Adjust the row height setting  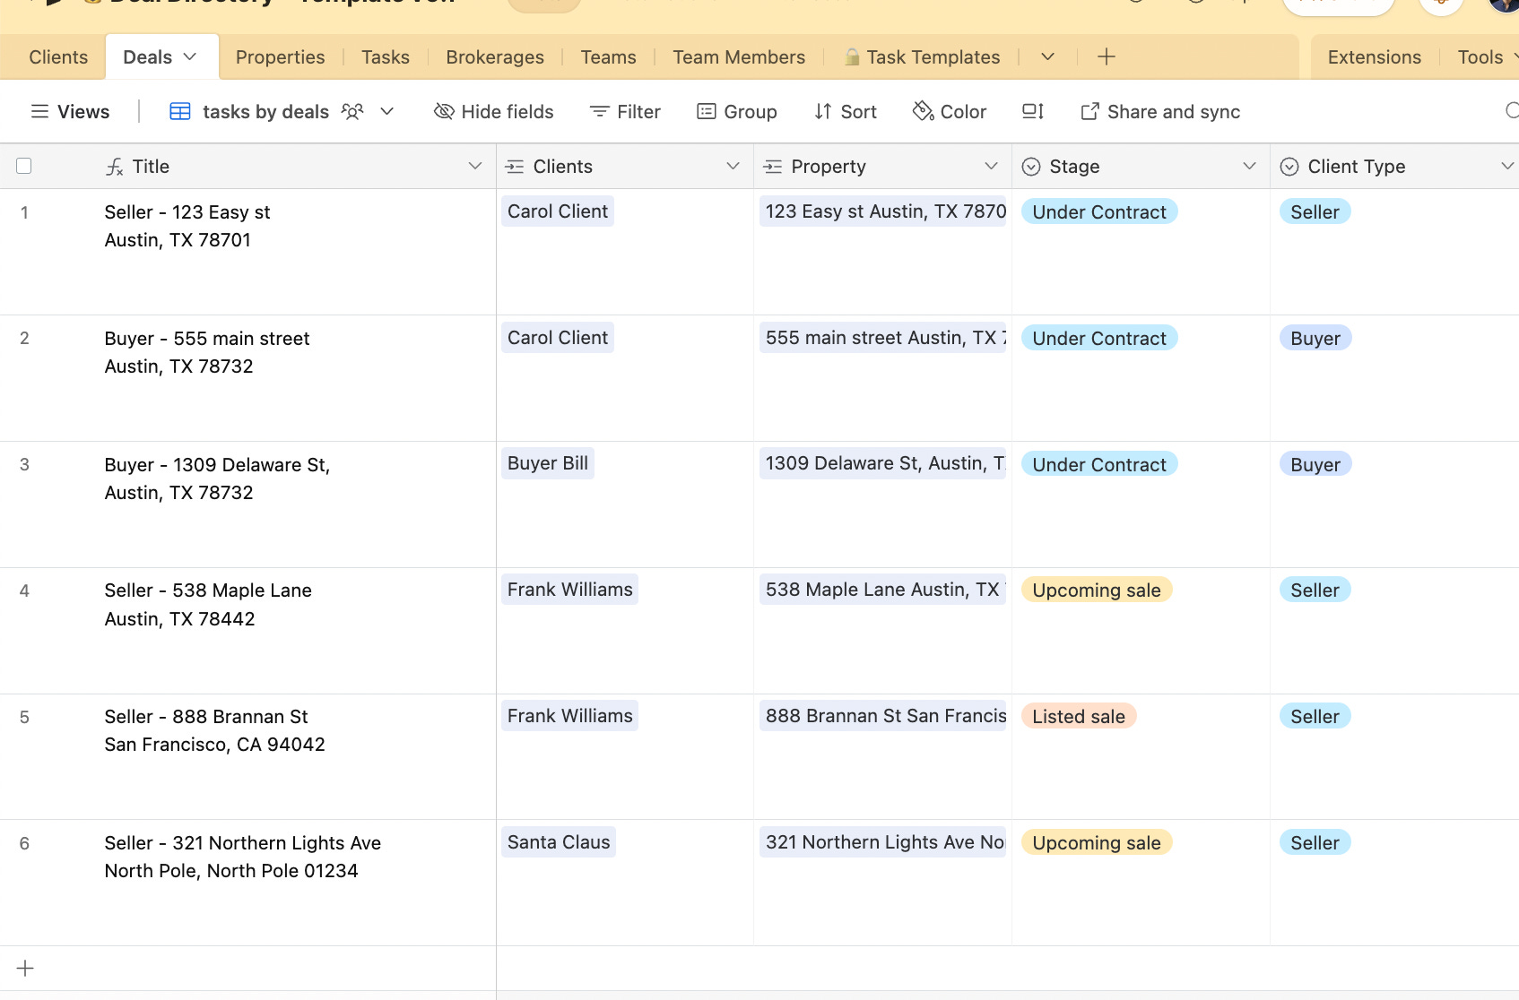1032,111
